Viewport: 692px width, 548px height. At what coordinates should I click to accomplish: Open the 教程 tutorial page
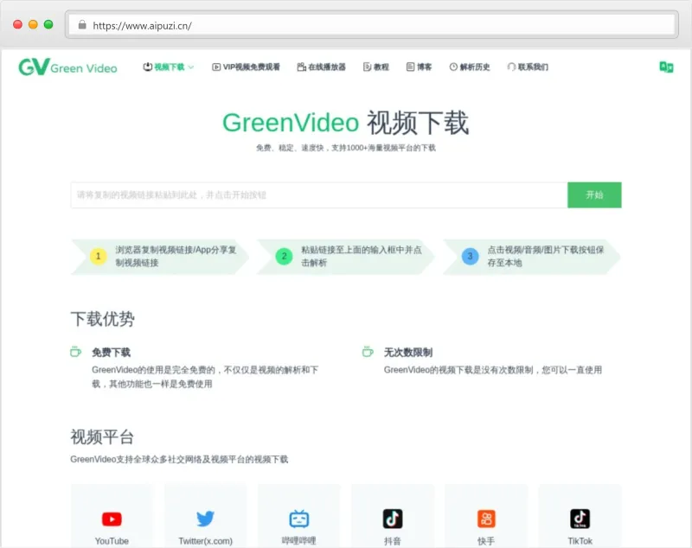376,67
